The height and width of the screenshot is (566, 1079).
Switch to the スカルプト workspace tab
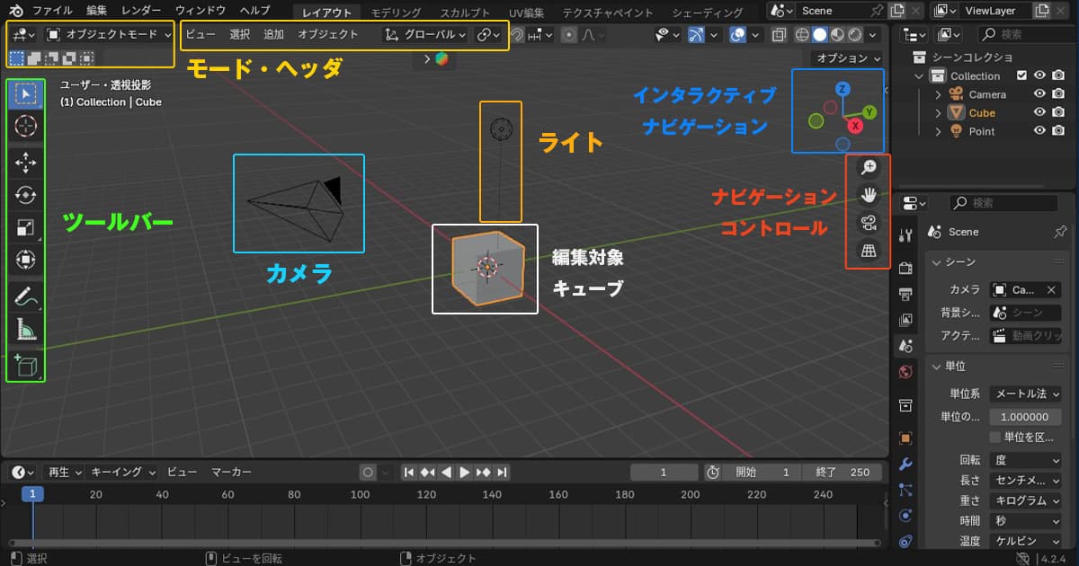click(465, 13)
